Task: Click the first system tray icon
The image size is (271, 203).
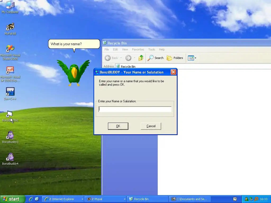Action: tap(246, 199)
